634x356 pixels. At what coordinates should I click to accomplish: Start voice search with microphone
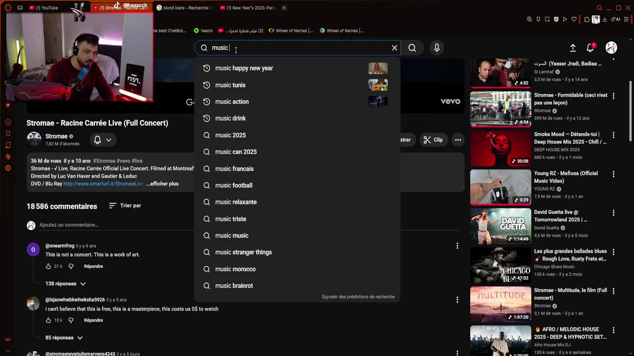[x=437, y=48]
